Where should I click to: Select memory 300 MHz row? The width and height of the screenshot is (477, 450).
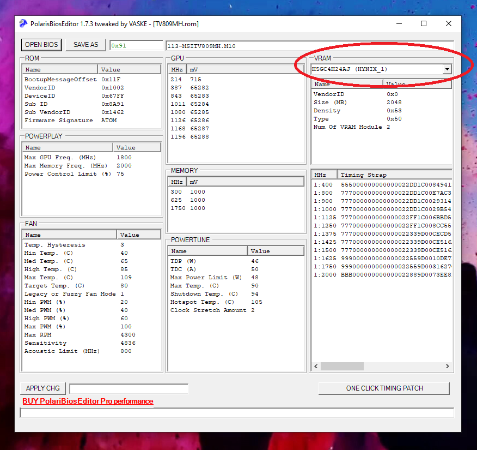click(x=236, y=192)
